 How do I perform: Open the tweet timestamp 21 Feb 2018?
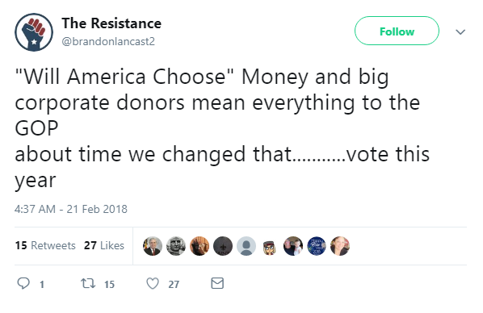click(x=71, y=209)
